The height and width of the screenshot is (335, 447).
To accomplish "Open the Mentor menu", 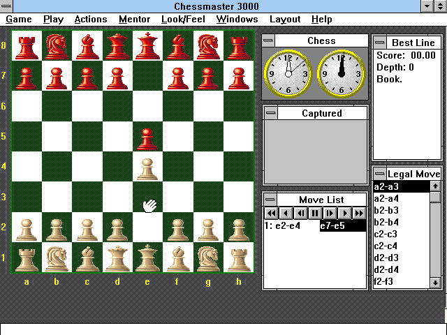I will tap(134, 19).
